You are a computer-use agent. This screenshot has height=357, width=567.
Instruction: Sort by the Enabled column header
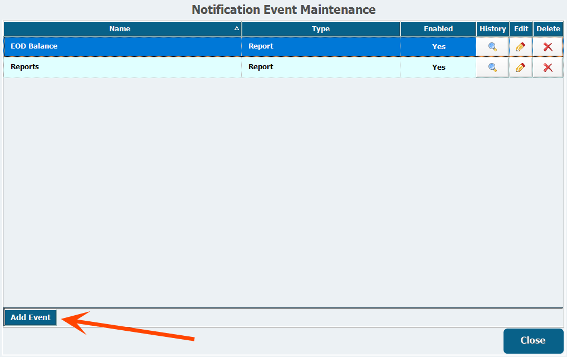[438, 29]
